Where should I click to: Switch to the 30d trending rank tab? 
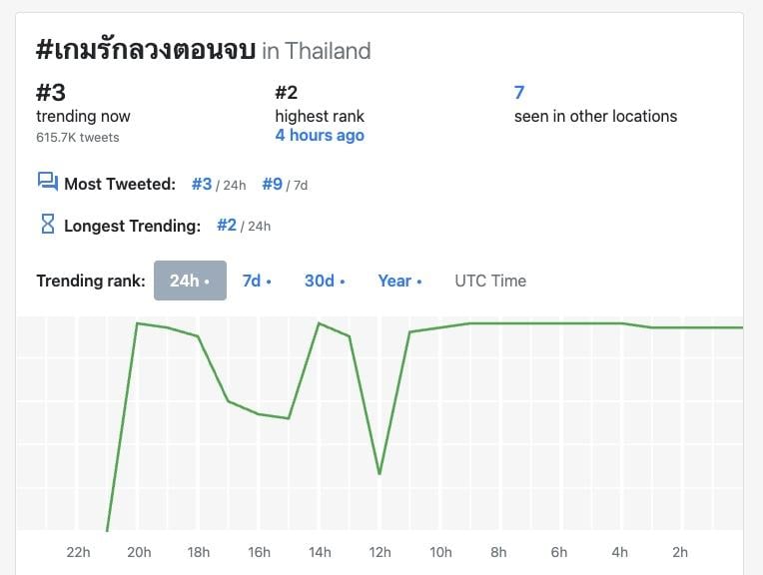pos(325,281)
